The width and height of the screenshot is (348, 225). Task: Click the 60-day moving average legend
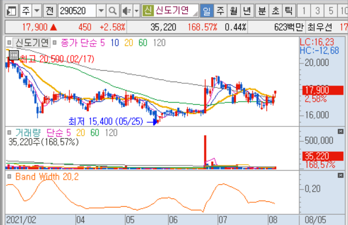143,43
